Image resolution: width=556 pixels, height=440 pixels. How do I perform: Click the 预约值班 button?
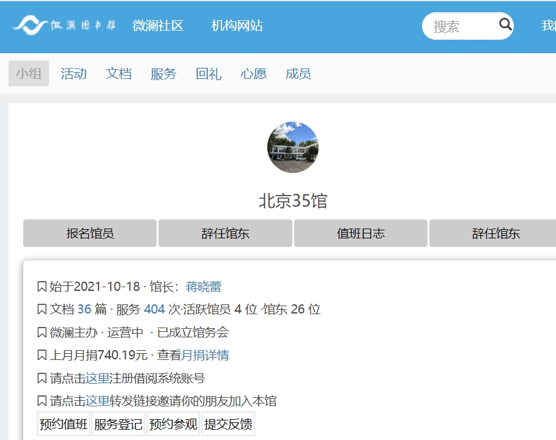pos(64,424)
